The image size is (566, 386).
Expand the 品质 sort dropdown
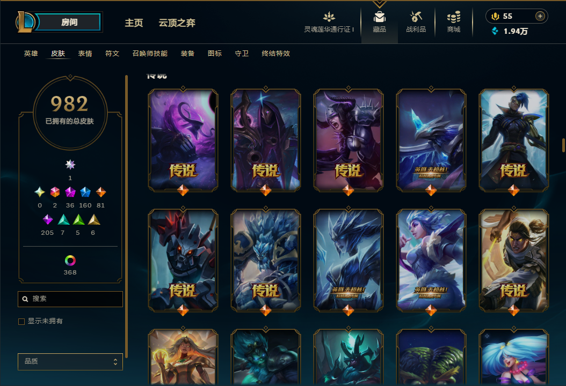click(x=70, y=361)
